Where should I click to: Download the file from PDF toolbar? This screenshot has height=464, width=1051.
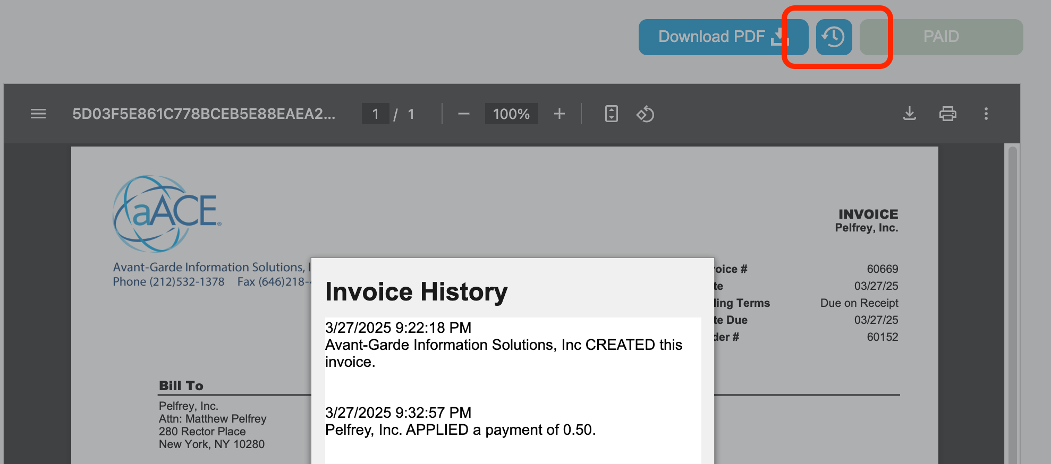pyautogui.click(x=910, y=114)
